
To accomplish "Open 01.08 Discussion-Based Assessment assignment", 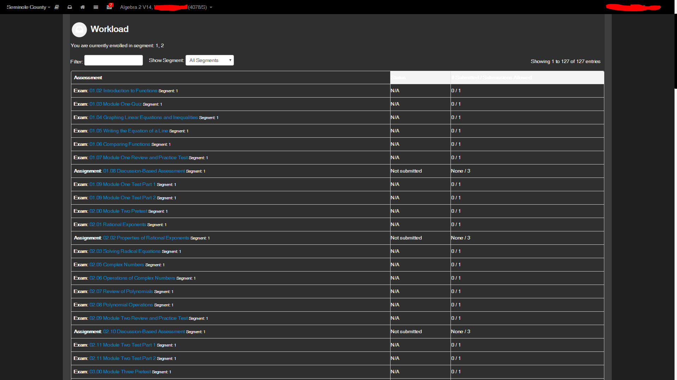I will (x=144, y=171).
